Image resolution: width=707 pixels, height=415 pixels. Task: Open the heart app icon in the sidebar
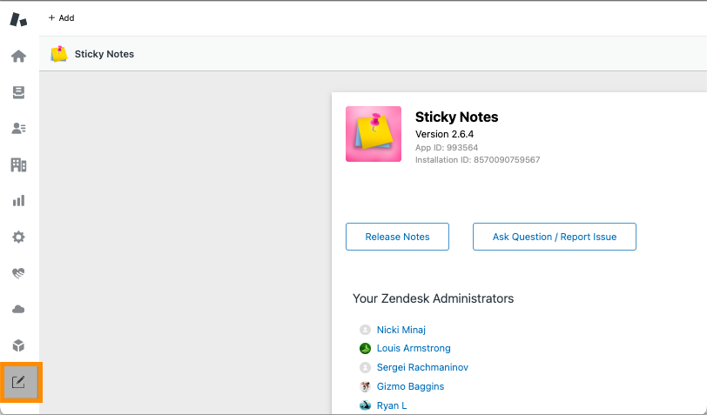pyautogui.click(x=18, y=273)
